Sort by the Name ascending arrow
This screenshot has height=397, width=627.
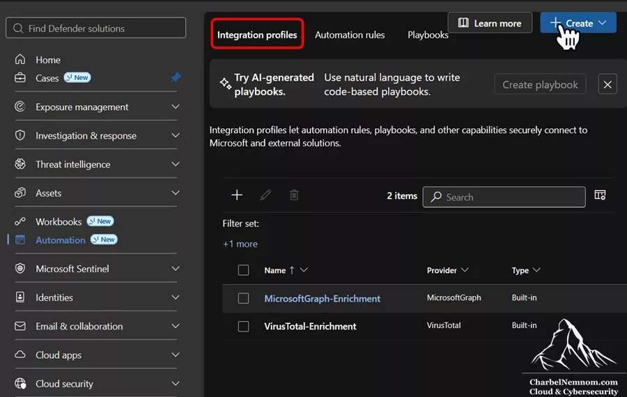(x=292, y=270)
